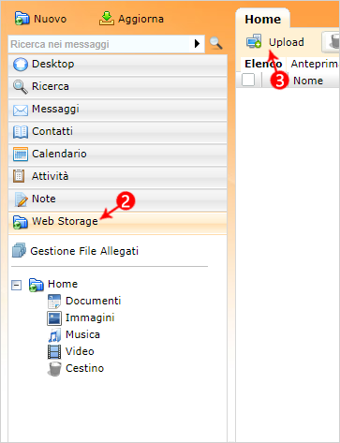Image resolution: width=340 pixels, height=443 pixels.
Task: Select the Elenco view tab
Action: click(263, 64)
